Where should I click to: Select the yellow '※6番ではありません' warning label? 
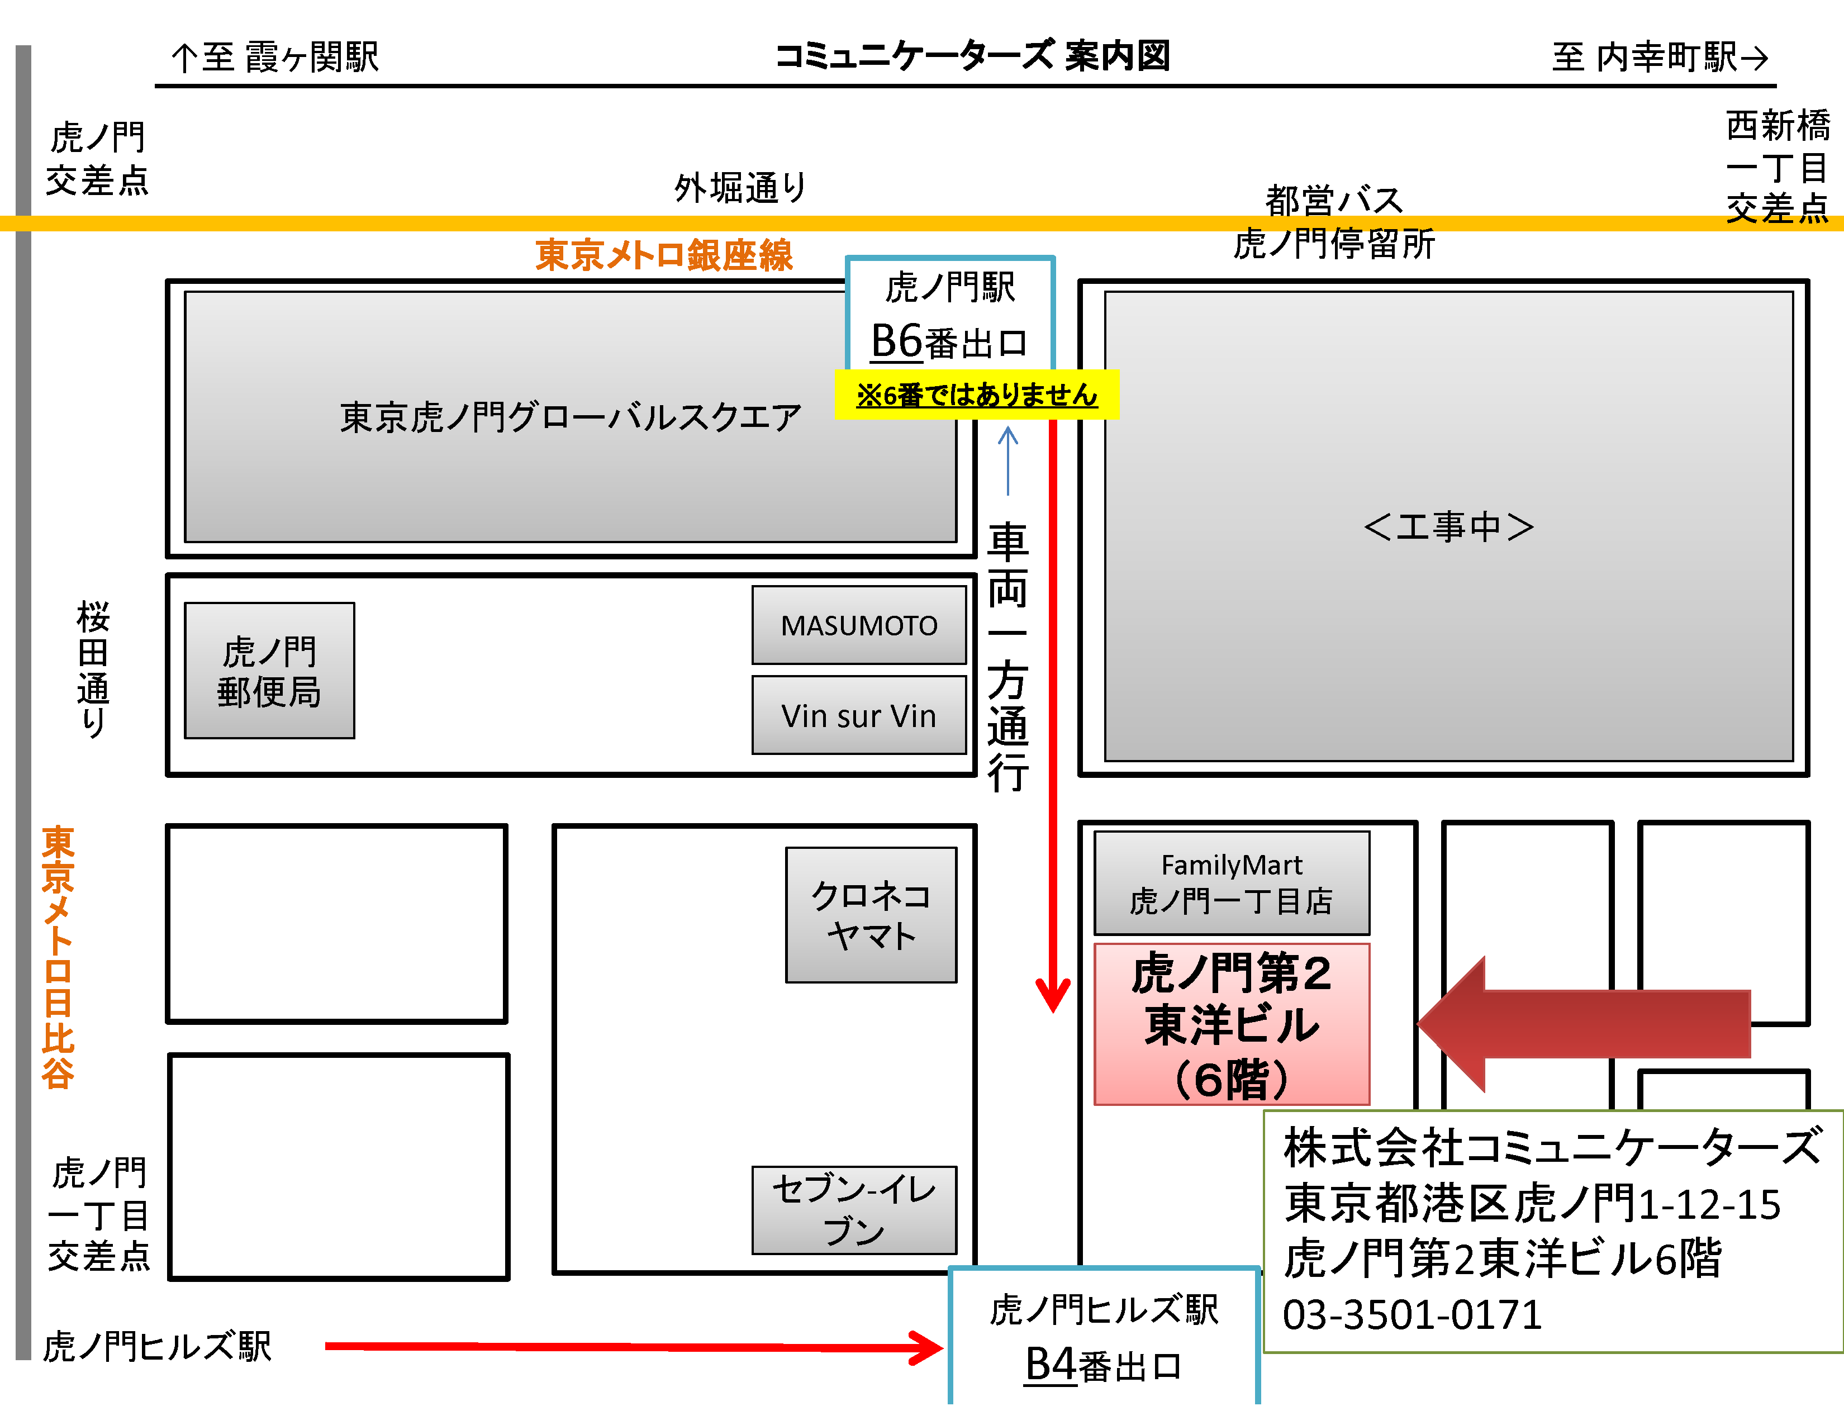click(977, 395)
